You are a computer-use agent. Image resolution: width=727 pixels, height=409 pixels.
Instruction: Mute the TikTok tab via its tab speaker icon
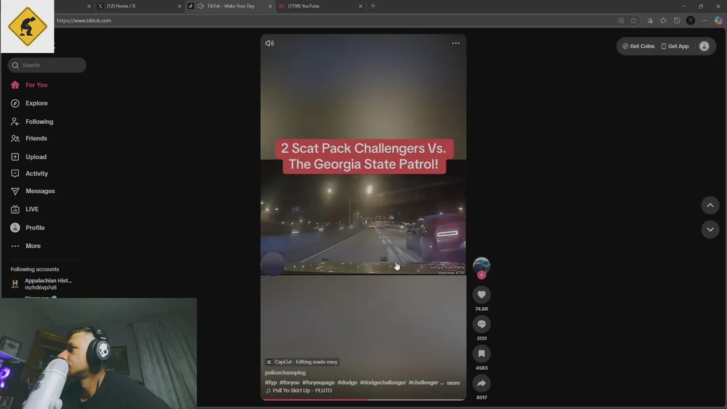[200, 6]
